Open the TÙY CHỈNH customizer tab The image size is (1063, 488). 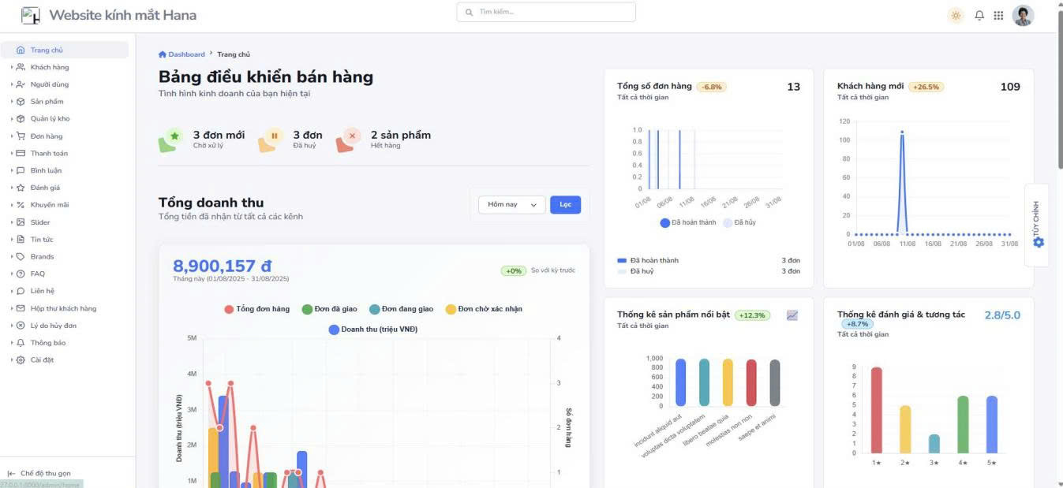pyautogui.click(x=1037, y=225)
